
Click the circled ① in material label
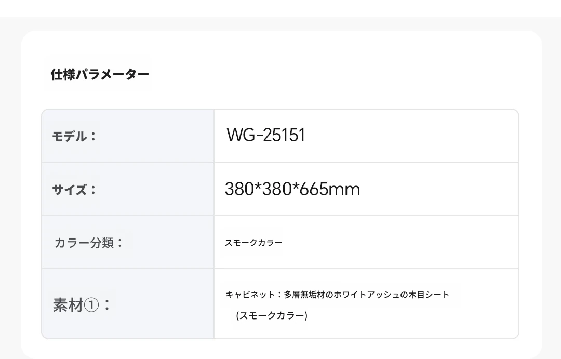click(x=90, y=305)
